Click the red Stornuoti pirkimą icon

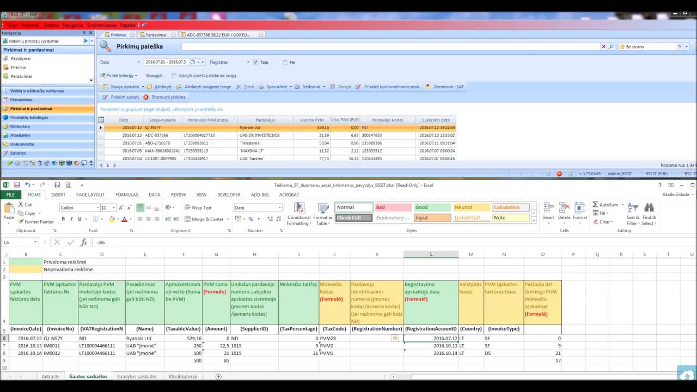[x=146, y=97]
